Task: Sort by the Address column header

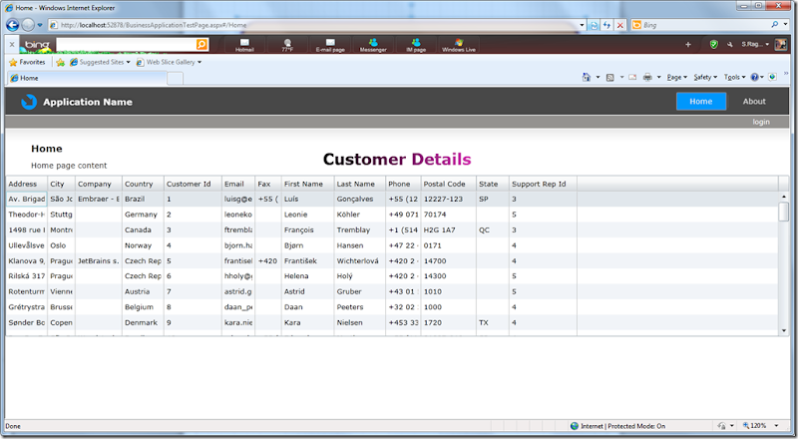Action: (x=27, y=184)
